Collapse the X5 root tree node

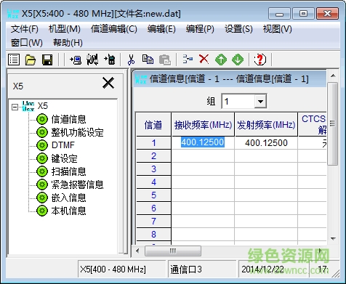(15, 107)
